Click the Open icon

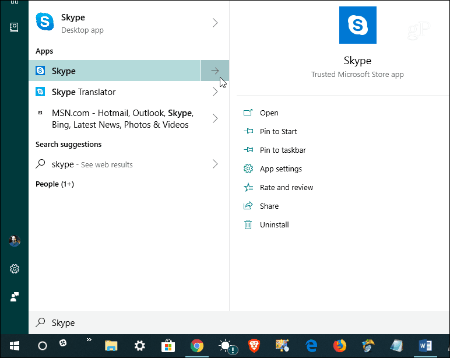pyautogui.click(x=248, y=113)
